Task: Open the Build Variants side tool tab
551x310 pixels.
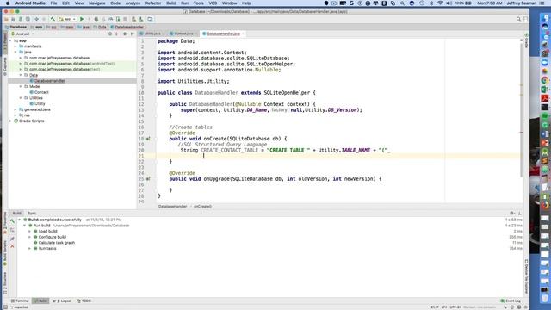Action: pyautogui.click(x=5, y=253)
